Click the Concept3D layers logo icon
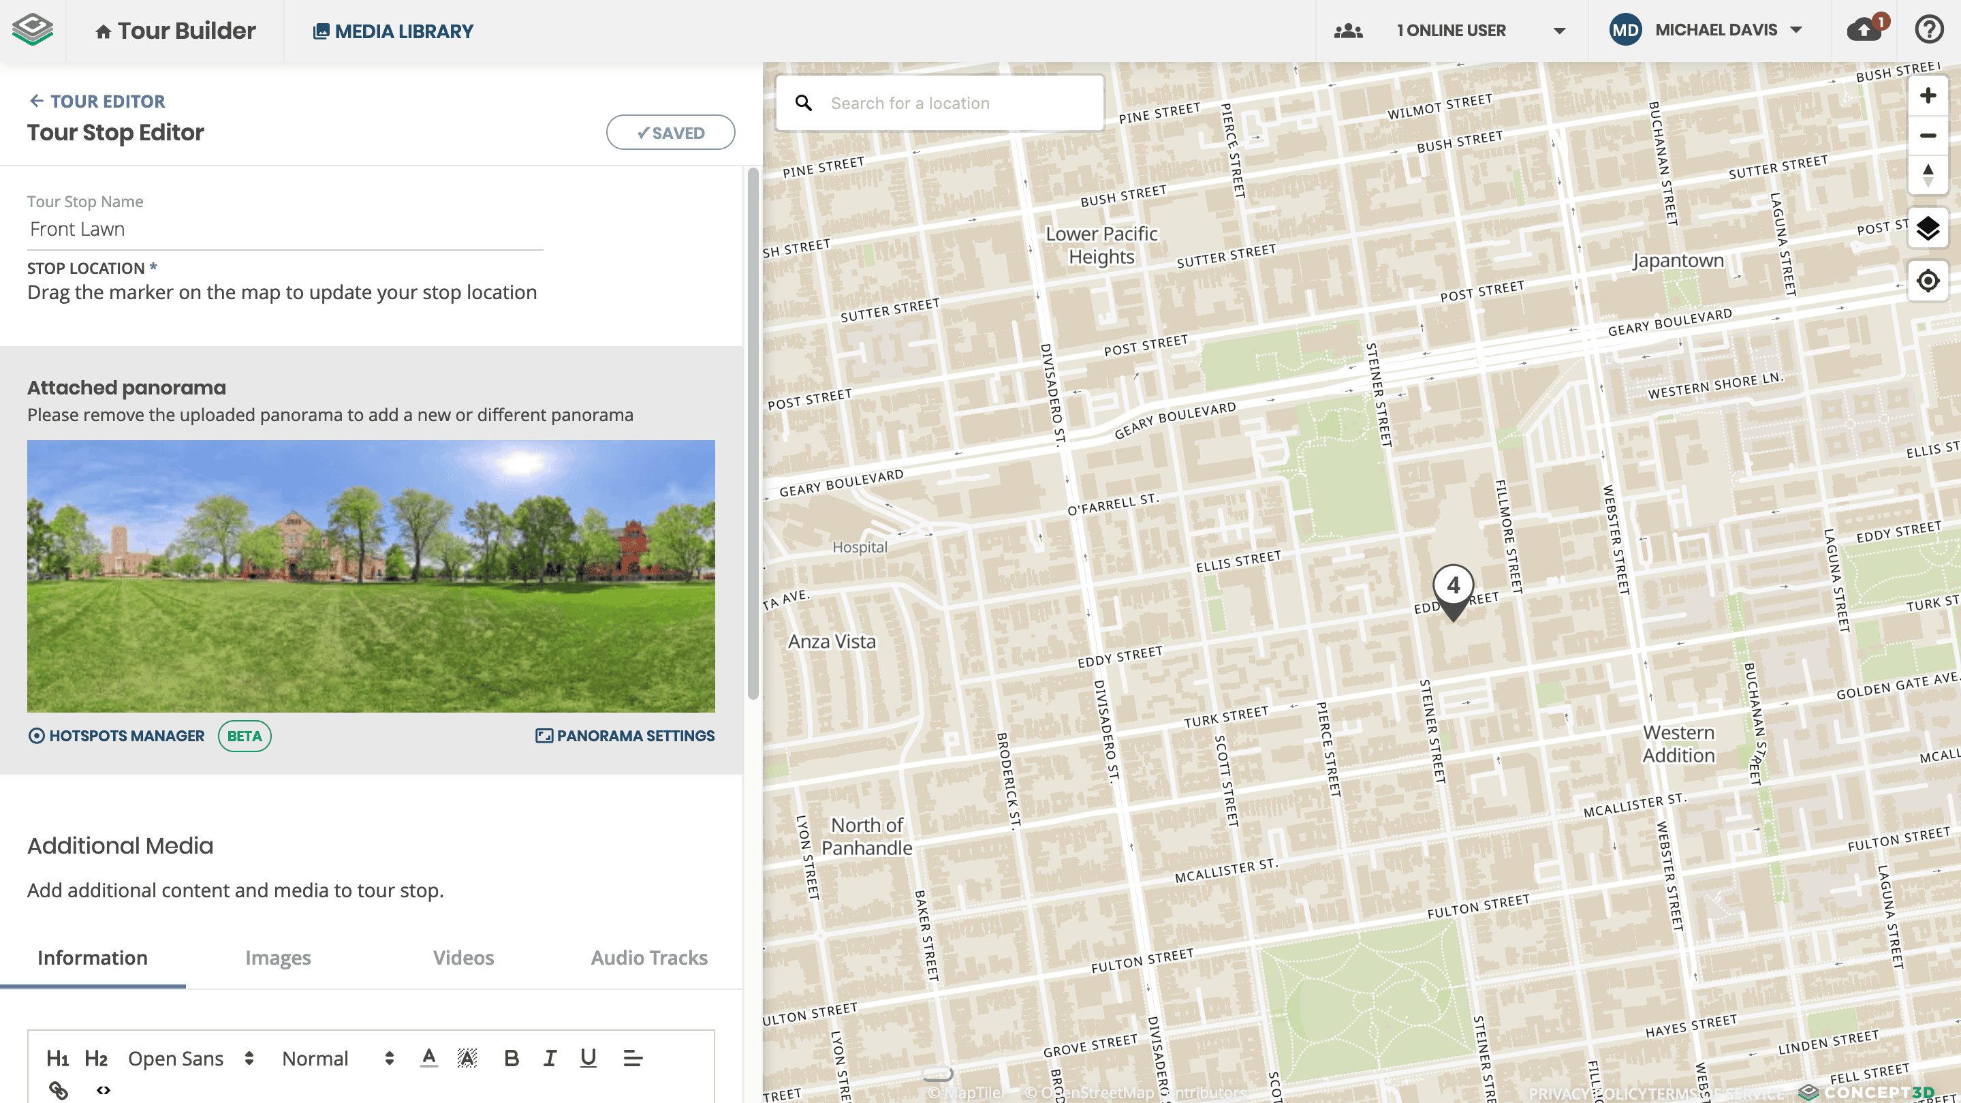Image resolution: width=1961 pixels, height=1103 pixels. point(33,31)
